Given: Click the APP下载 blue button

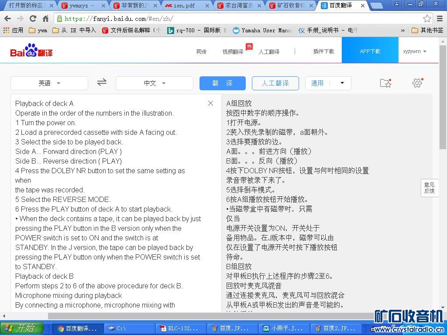Looking at the screenshot, I should pos(370,50).
